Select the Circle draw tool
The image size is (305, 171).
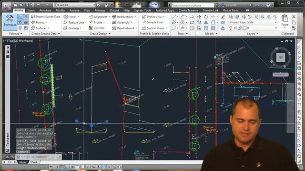182,22
